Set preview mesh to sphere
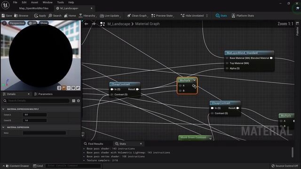Viewport: 301px width, 169px height. tap(64, 88)
